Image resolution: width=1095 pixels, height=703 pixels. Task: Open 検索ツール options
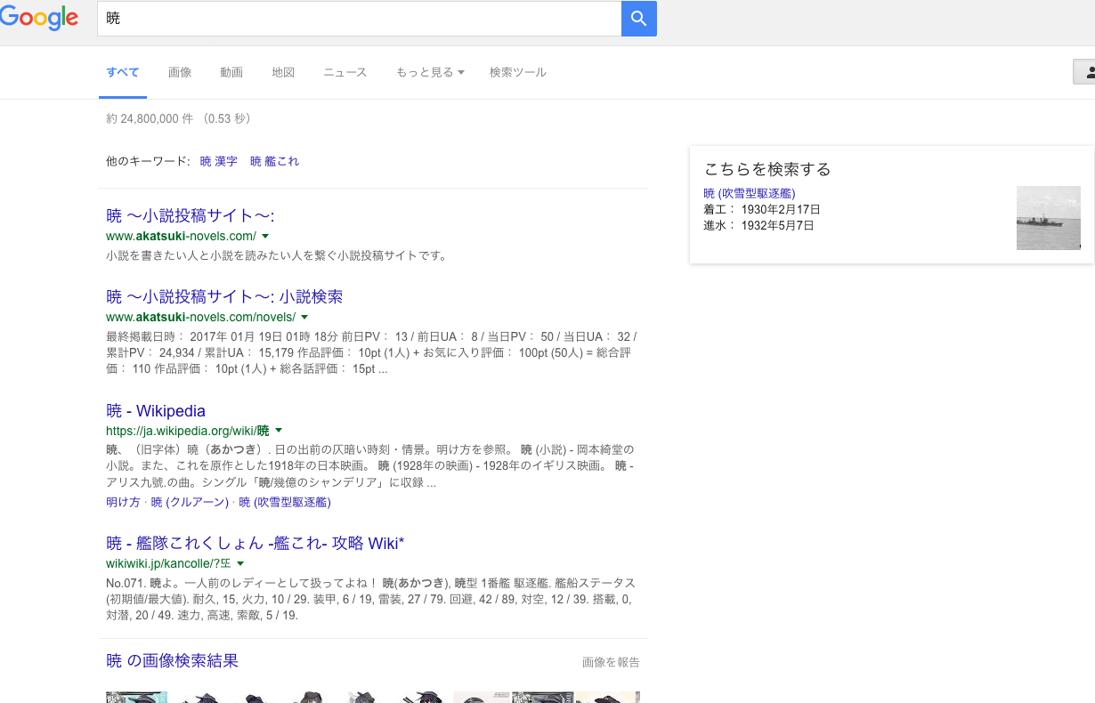coord(518,72)
